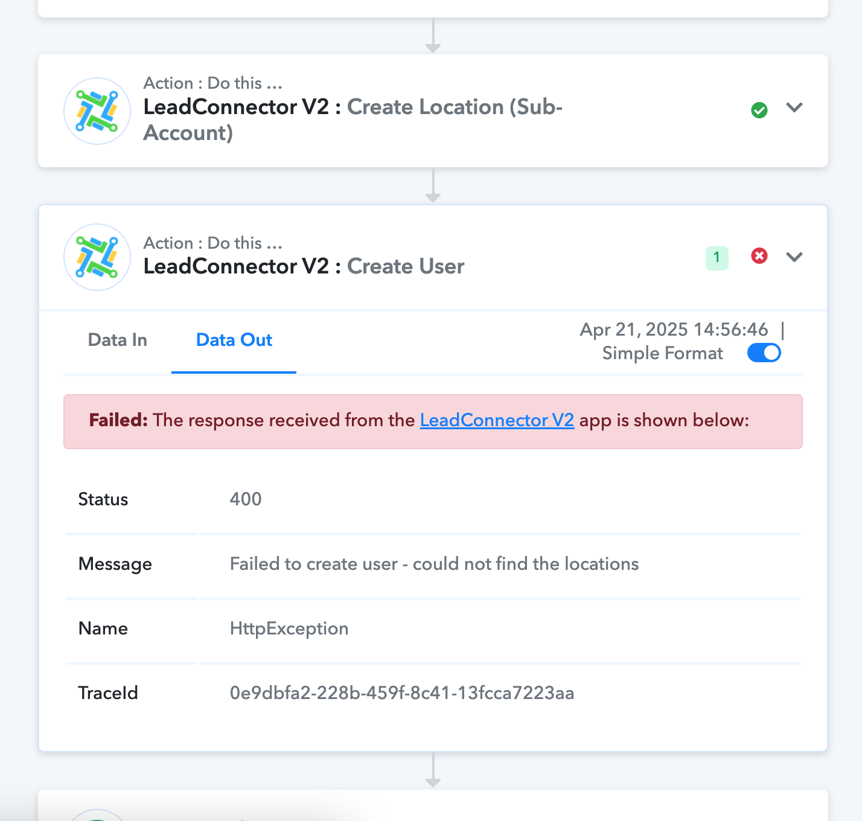Click the message 'Failed to create user' text
This screenshot has width=862, height=821.
[435, 564]
